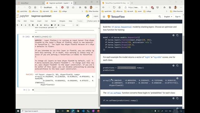Open the Jupyter Insert menu
Image resolution: width=200 pixels, height=113 pixels.
tap(39, 21)
